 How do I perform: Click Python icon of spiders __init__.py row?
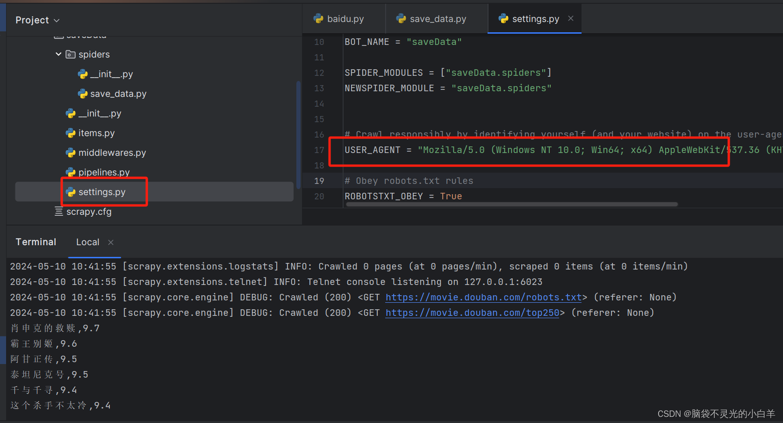pyautogui.click(x=83, y=74)
